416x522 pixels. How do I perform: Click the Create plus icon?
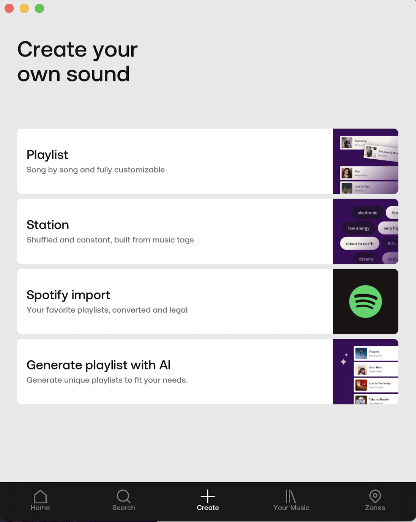(x=208, y=496)
